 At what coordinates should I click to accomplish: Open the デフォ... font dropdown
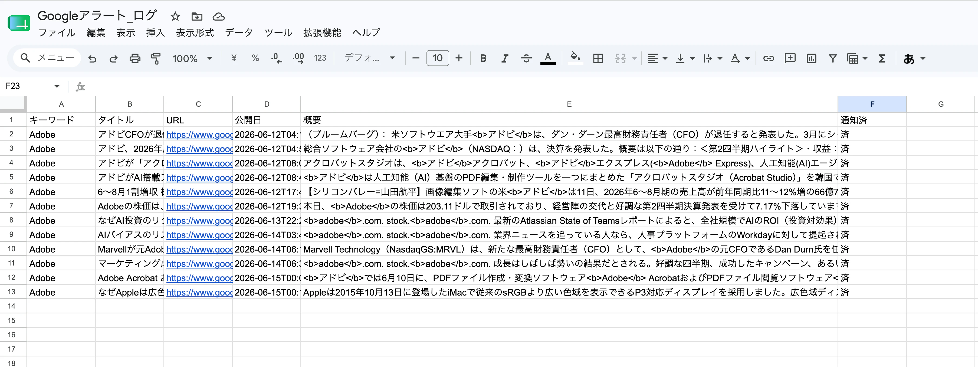[369, 58]
